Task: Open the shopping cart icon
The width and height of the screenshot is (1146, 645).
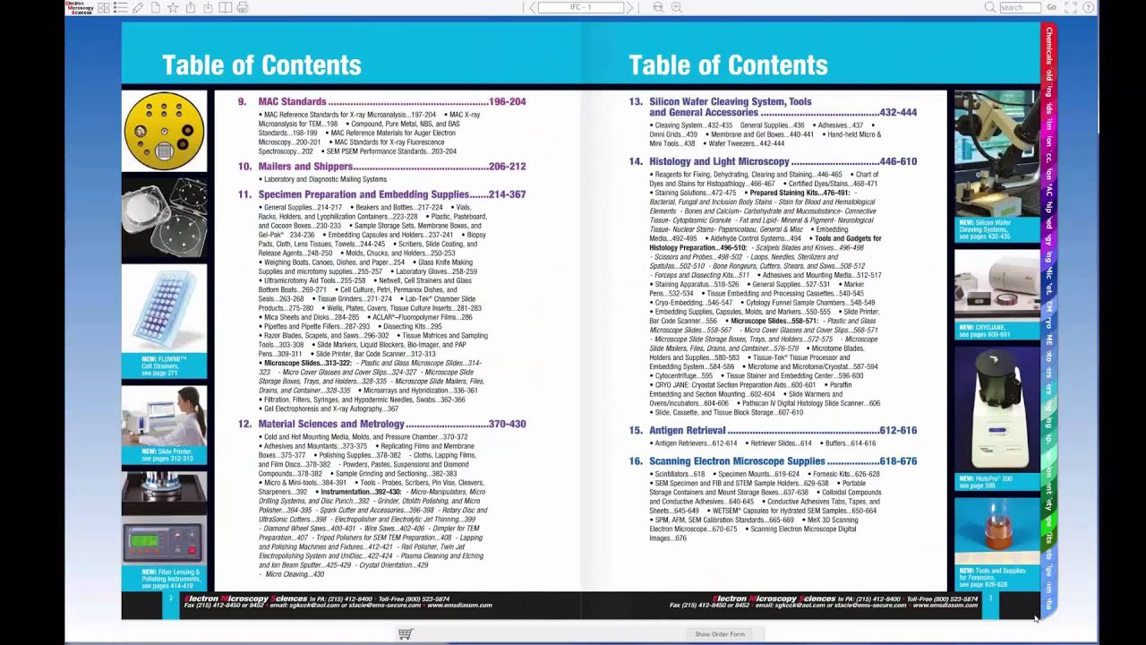Action: [406, 634]
